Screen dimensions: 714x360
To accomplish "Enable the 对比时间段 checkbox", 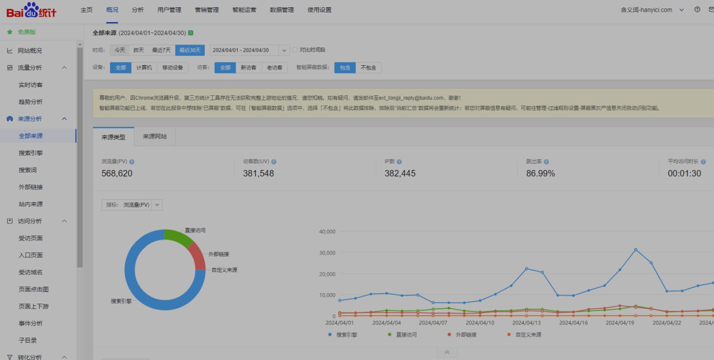I will pyautogui.click(x=295, y=50).
